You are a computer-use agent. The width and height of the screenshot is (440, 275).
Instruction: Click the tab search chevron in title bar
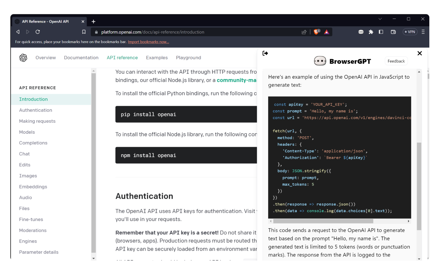point(380,19)
